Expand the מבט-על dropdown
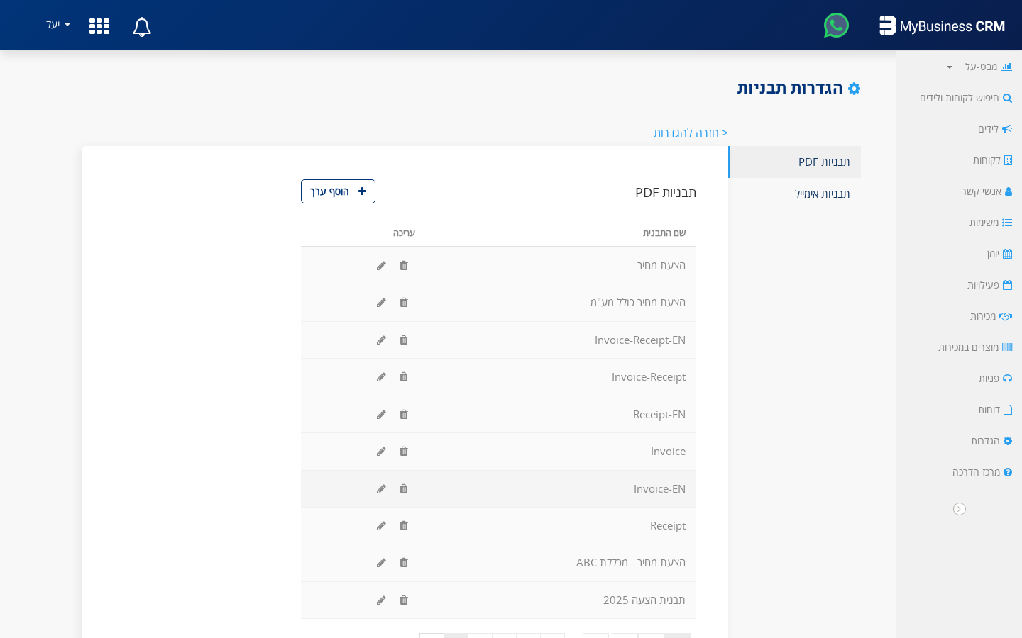The image size is (1022, 638). [x=949, y=67]
